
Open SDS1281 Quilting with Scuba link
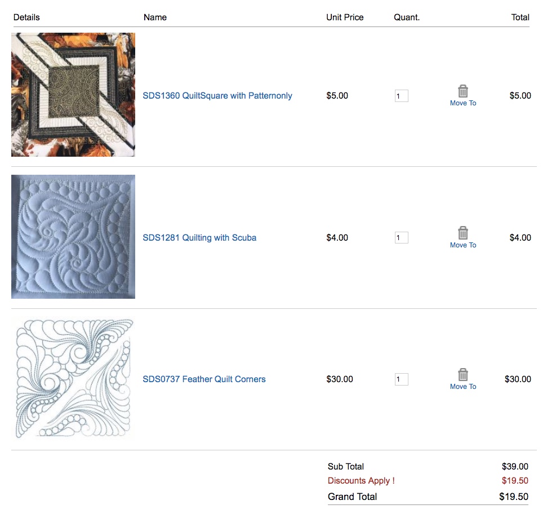[199, 238]
